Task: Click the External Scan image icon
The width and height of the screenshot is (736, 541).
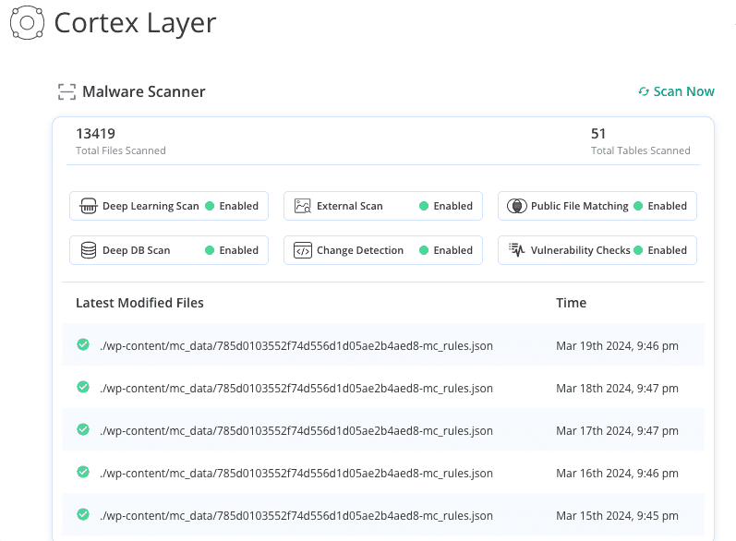Action: click(x=303, y=206)
